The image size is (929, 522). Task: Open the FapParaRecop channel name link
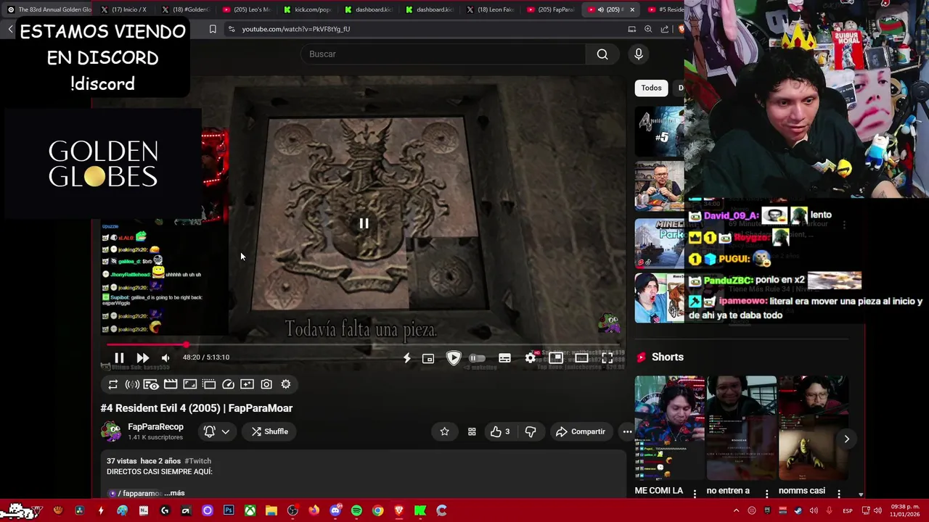point(155,427)
